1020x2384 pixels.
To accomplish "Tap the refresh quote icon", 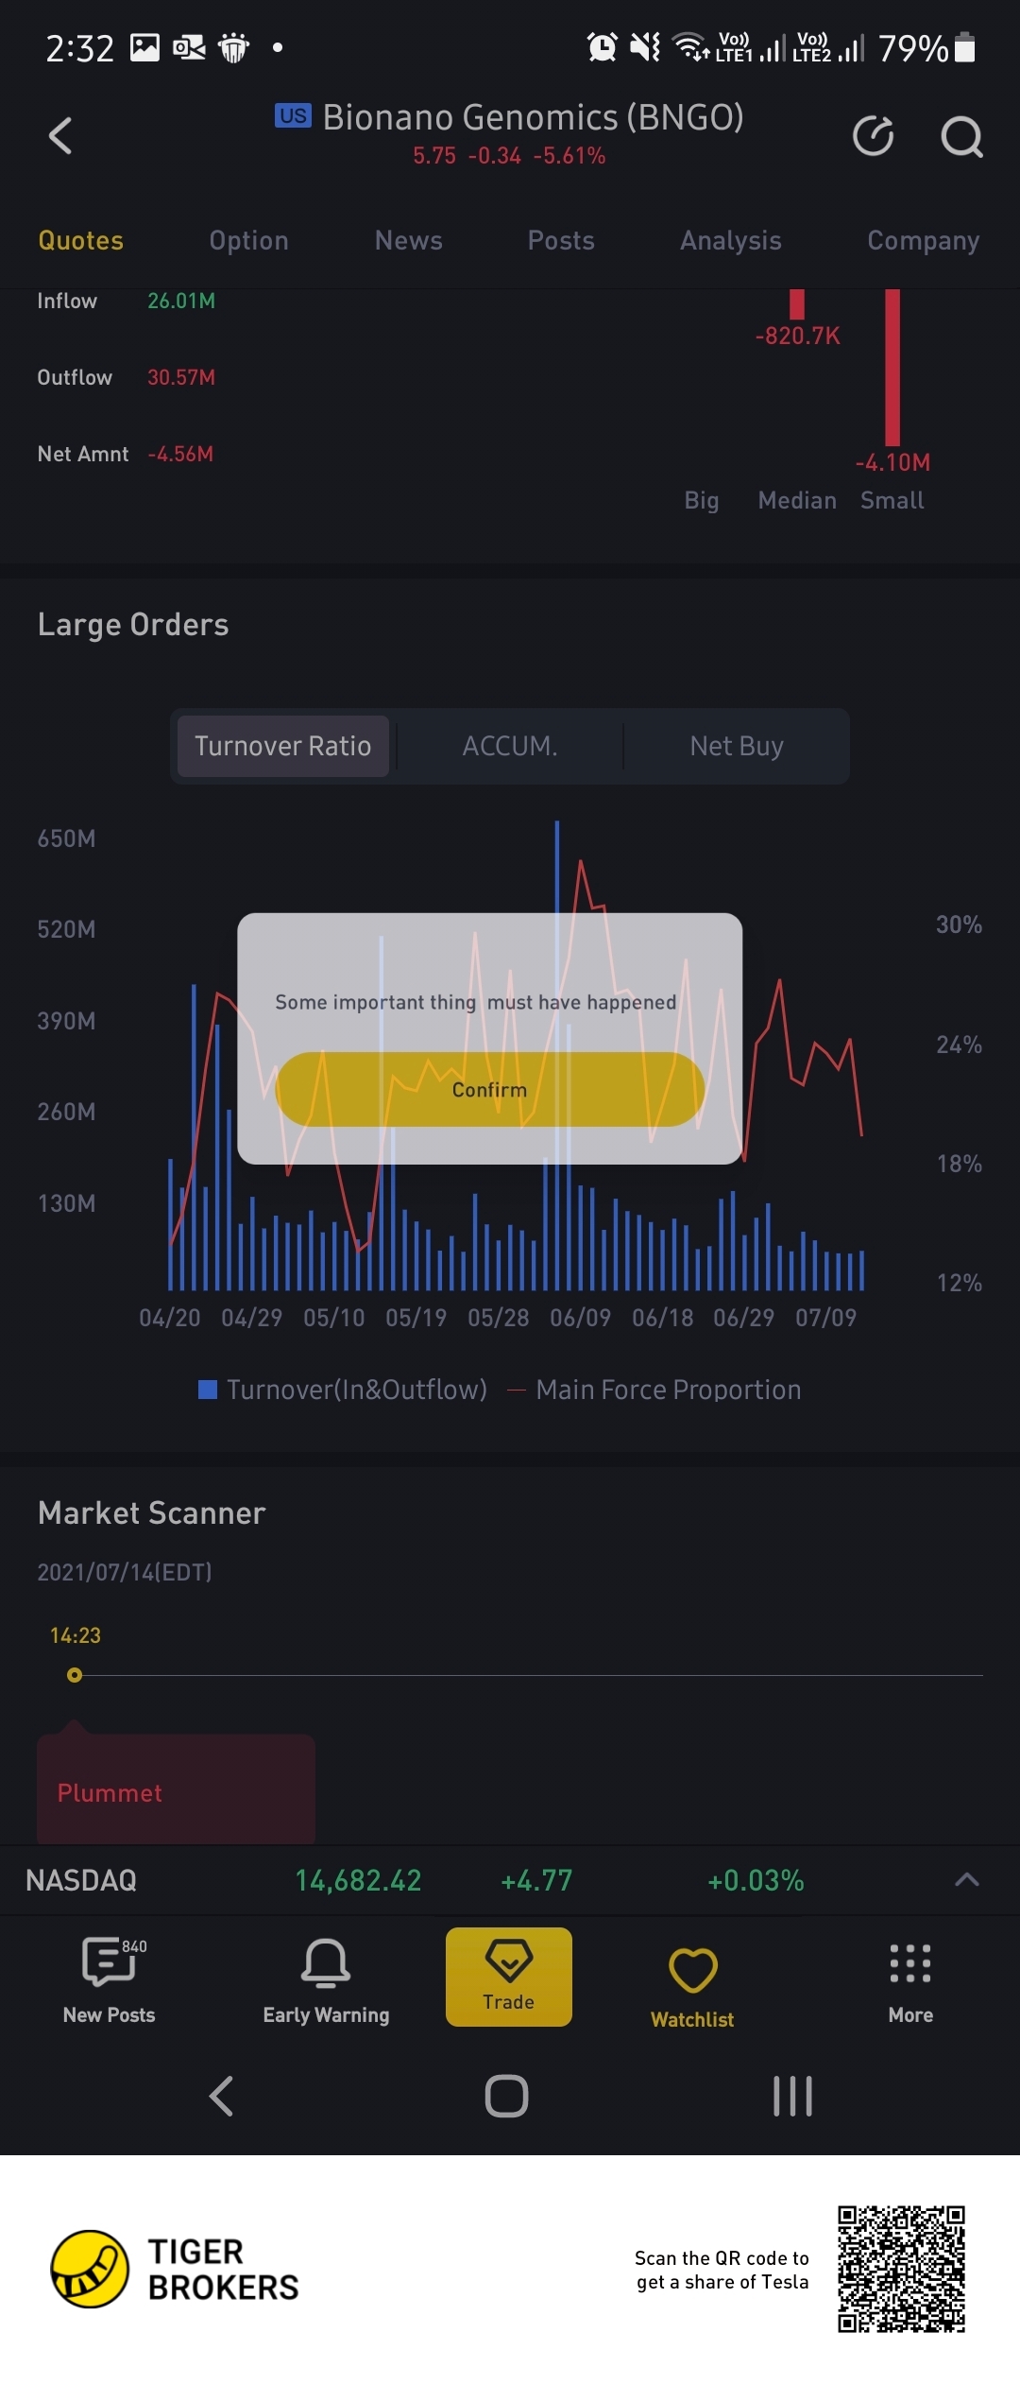I will (873, 136).
